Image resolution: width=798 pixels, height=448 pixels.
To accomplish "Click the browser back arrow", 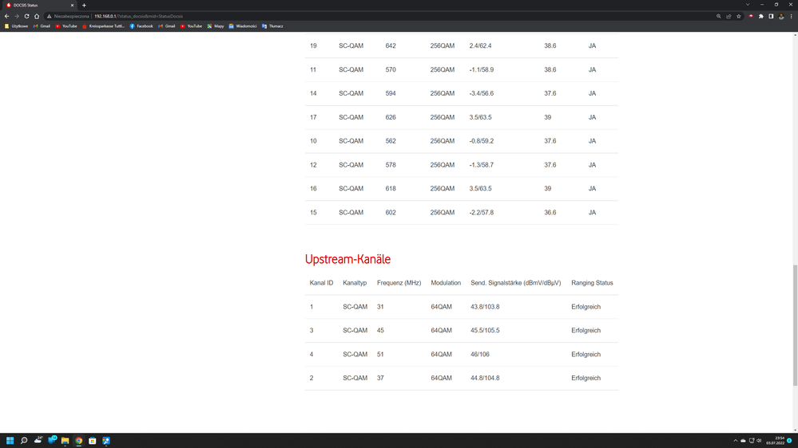I will [6, 16].
